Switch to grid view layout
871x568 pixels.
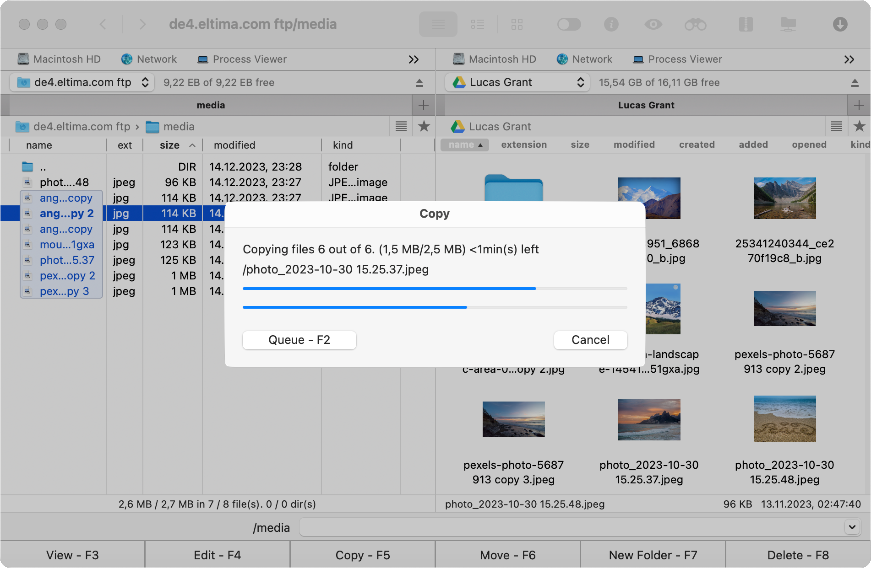(517, 24)
